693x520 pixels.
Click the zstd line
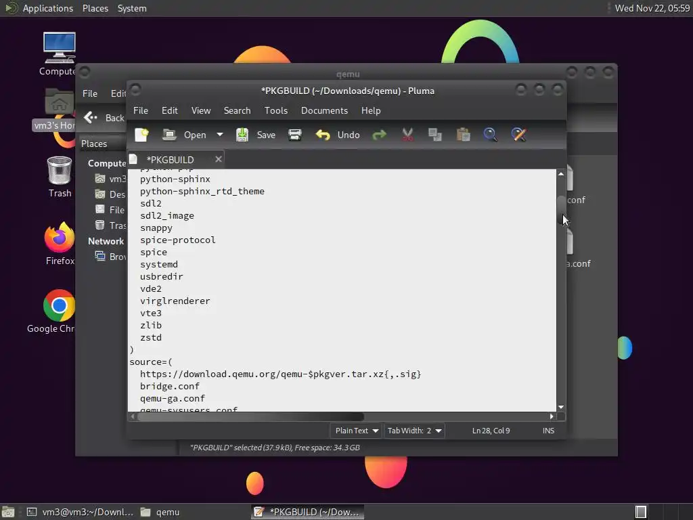tap(151, 338)
